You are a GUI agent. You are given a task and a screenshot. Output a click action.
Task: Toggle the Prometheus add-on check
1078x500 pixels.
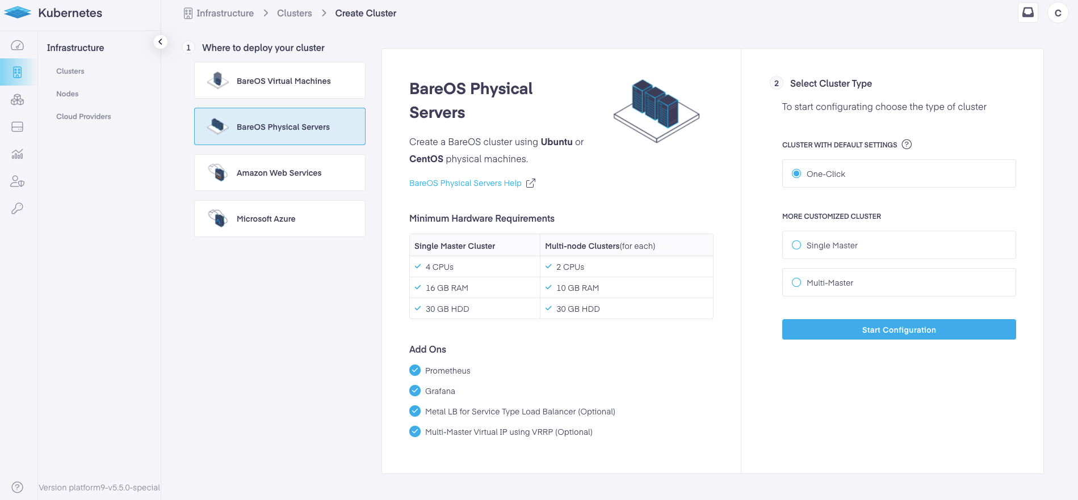point(415,370)
